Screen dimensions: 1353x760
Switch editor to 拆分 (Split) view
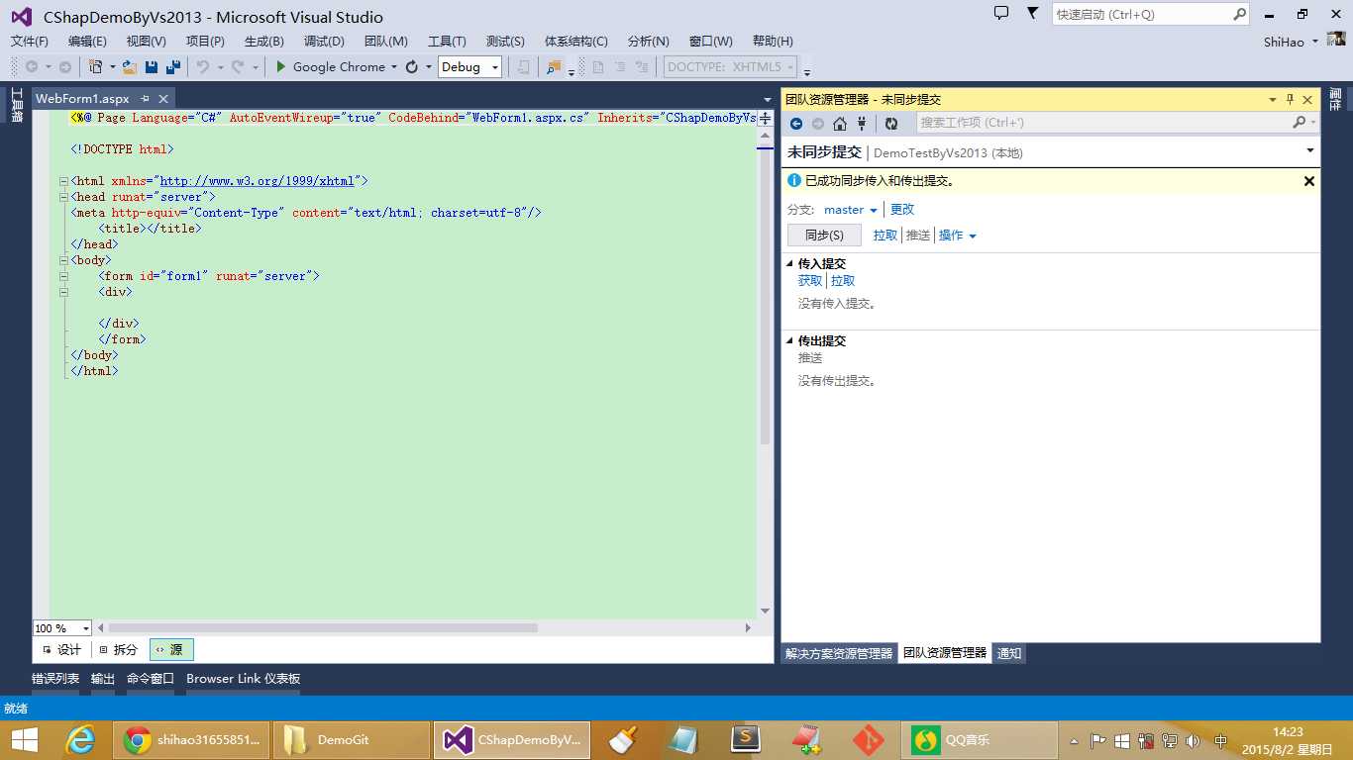[x=119, y=650]
